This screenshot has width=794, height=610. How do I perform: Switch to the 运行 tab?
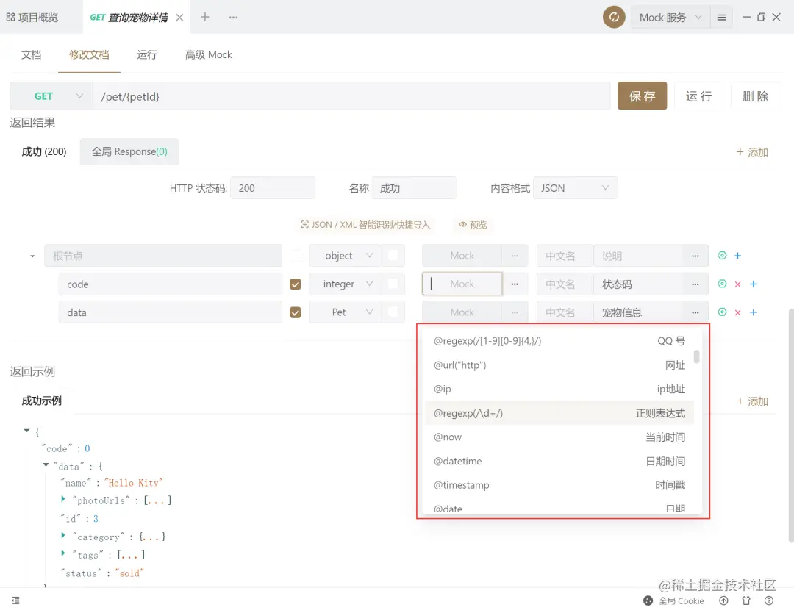pos(147,54)
